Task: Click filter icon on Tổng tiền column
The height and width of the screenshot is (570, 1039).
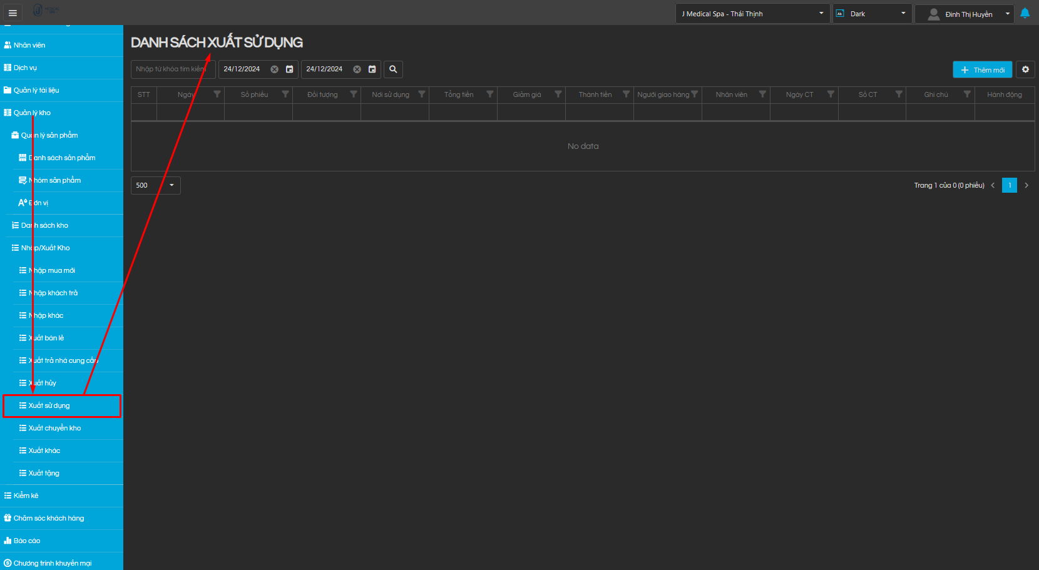Action: 490,94
